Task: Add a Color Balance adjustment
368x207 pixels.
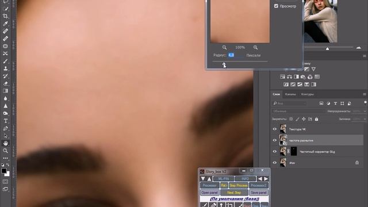Action: click(289, 76)
